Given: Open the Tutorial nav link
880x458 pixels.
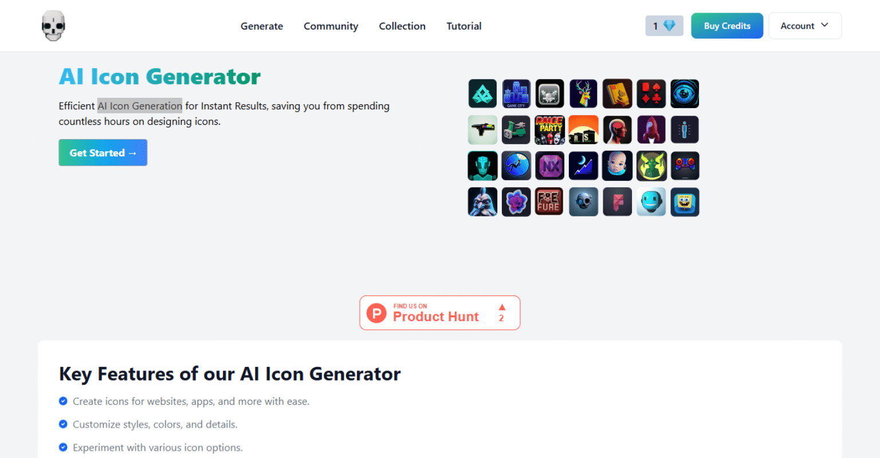Looking at the screenshot, I should pos(464,26).
